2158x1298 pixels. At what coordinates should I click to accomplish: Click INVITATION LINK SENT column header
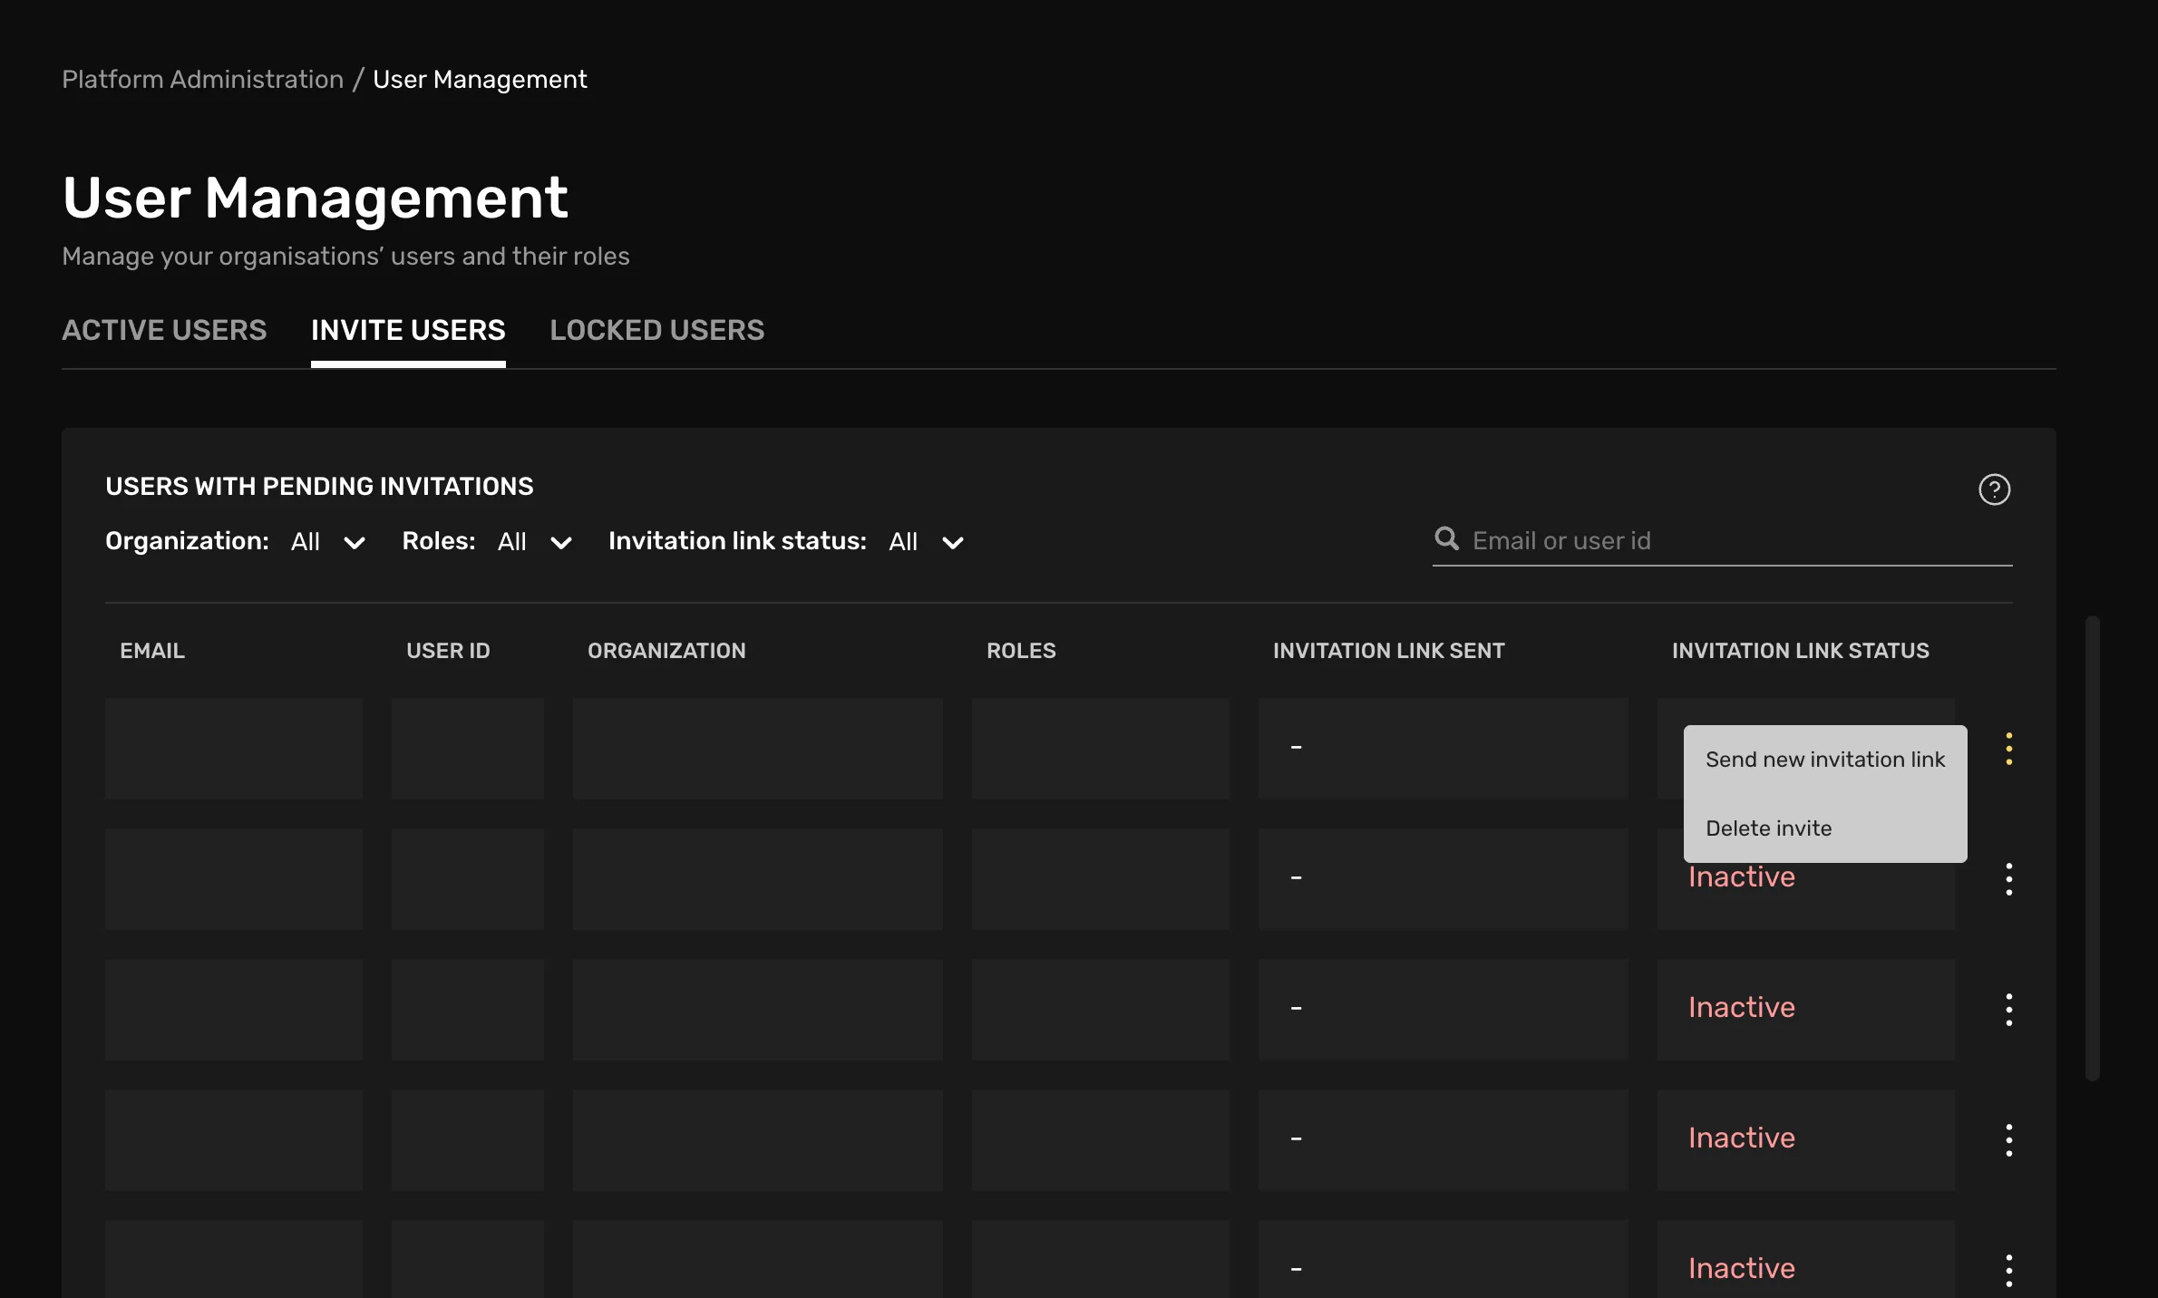[1388, 651]
